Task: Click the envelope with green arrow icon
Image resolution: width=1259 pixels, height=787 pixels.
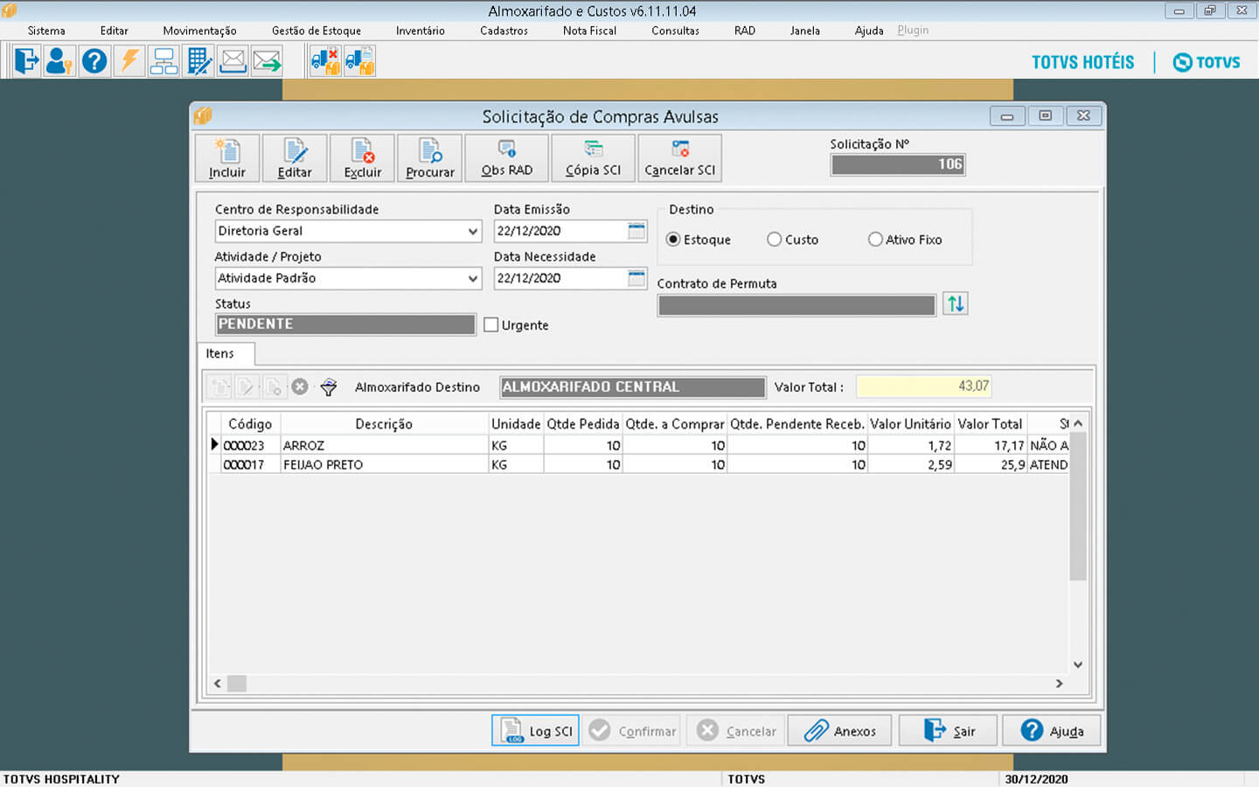Action: coord(267,61)
